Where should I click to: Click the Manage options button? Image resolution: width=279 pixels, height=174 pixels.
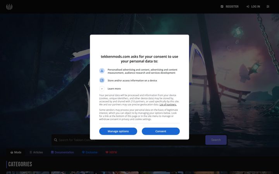[118, 131]
